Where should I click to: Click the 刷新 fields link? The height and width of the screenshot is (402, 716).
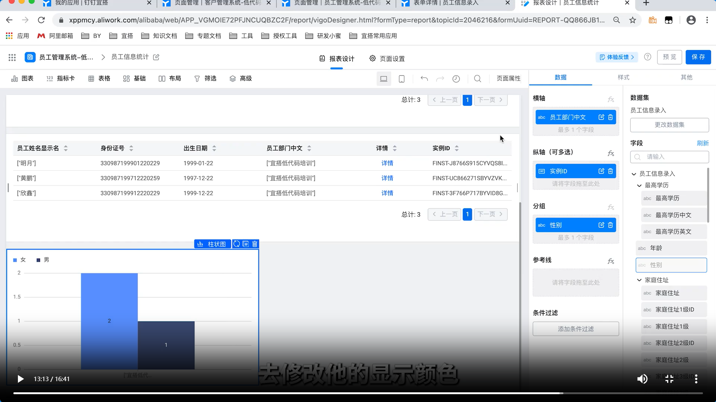click(703, 143)
